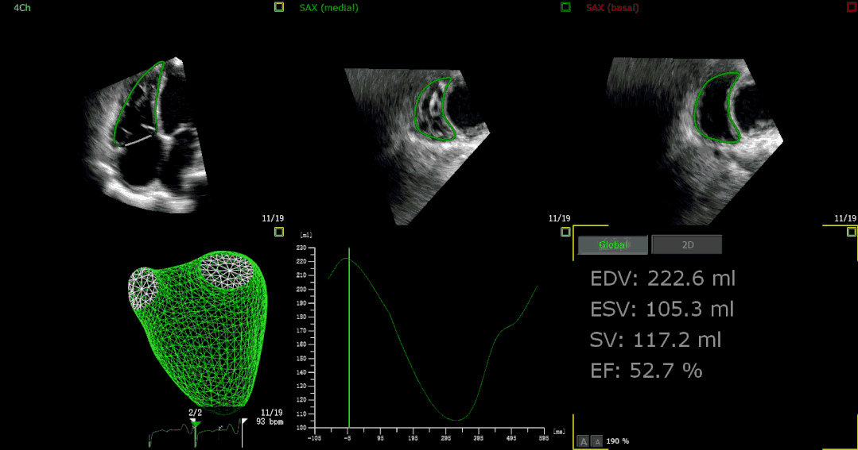
Task: Click the EDV 222.6 ml value
Action: pos(662,279)
